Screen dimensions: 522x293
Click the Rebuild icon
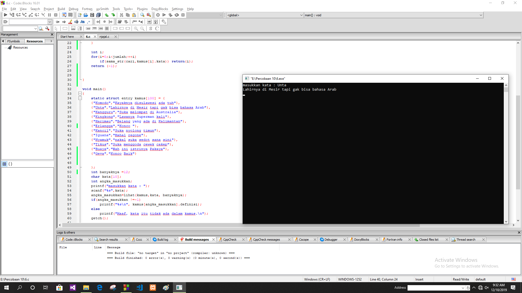click(x=177, y=15)
